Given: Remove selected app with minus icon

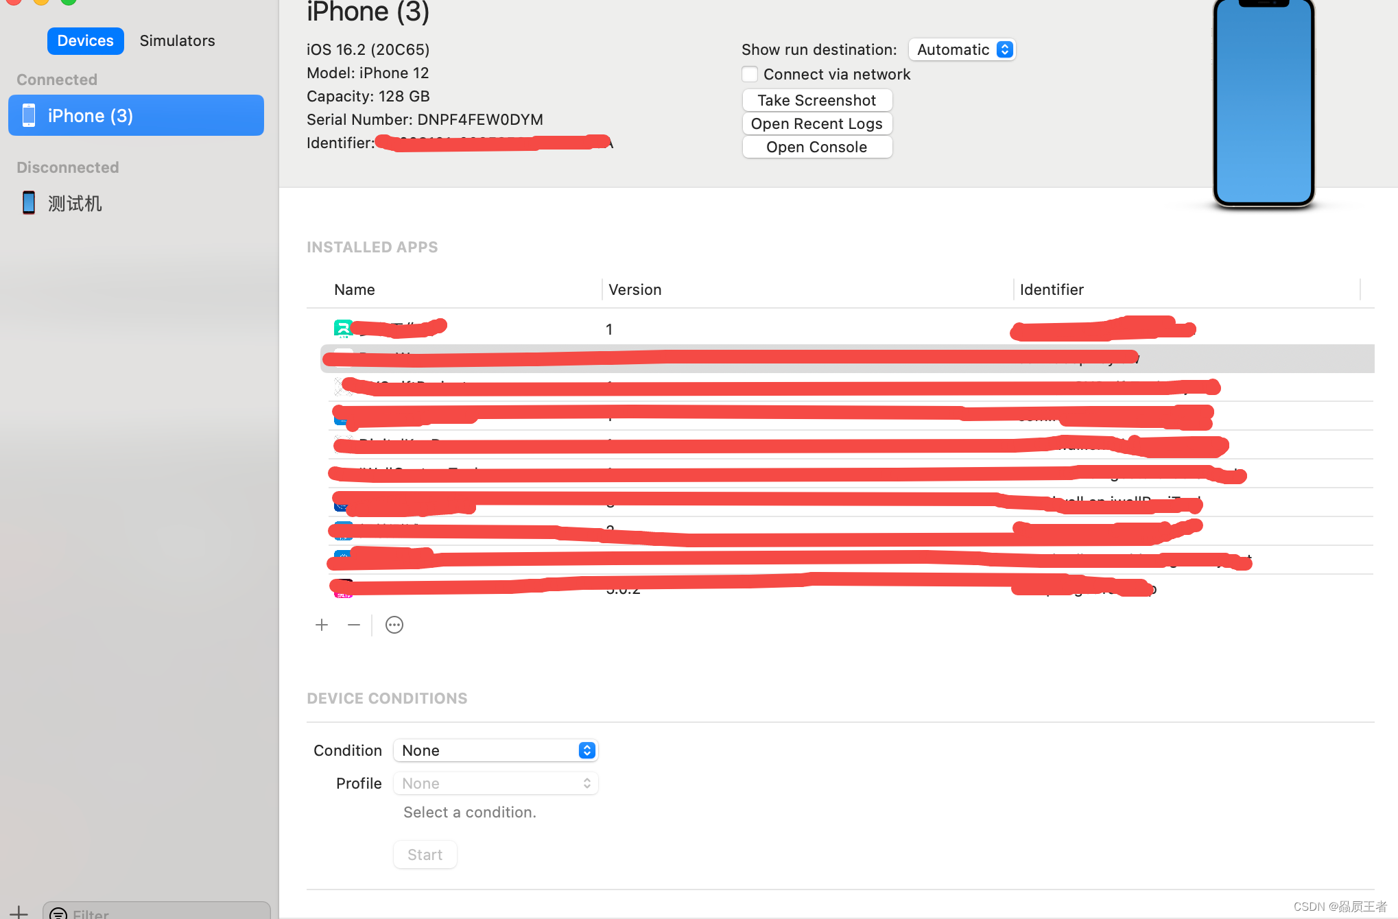Looking at the screenshot, I should click(354, 625).
